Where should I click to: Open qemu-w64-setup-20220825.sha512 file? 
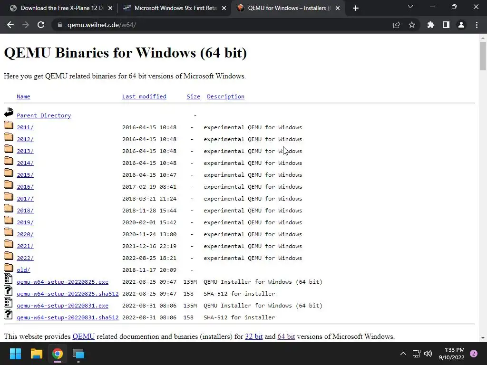pyautogui.click(x=68, y=294)
